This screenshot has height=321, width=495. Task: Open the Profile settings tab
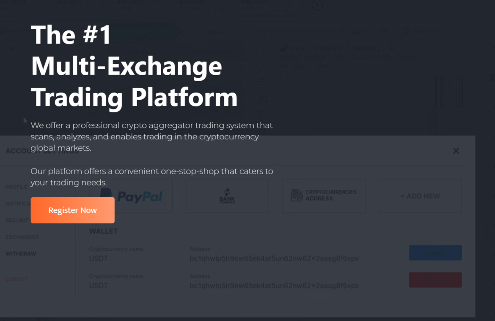click(16, 187)
